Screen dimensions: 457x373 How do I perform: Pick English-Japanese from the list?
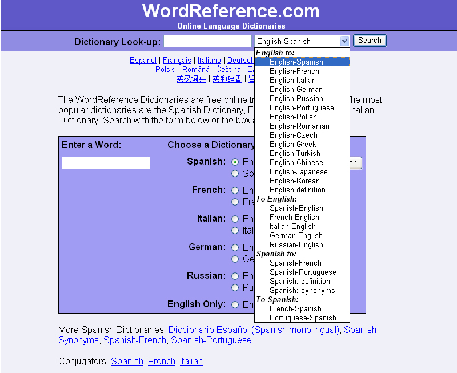[302, 171]
